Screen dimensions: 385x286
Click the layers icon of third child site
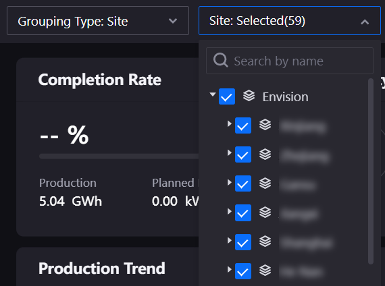click(265, 183)
